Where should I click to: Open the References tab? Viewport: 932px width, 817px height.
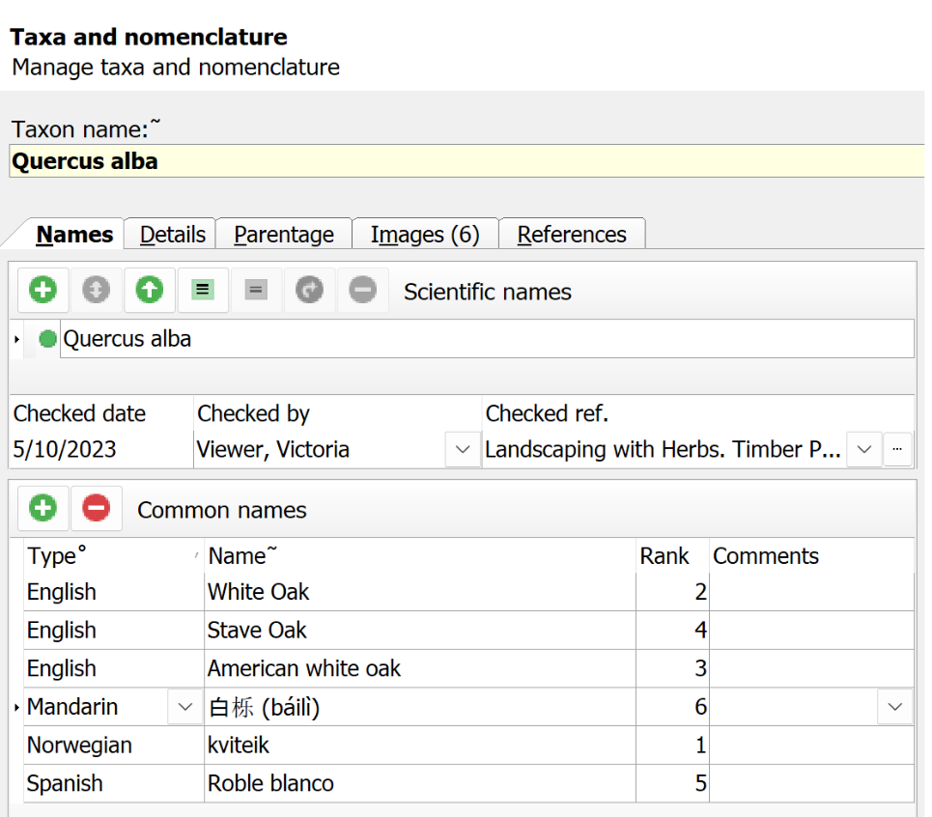572,234
